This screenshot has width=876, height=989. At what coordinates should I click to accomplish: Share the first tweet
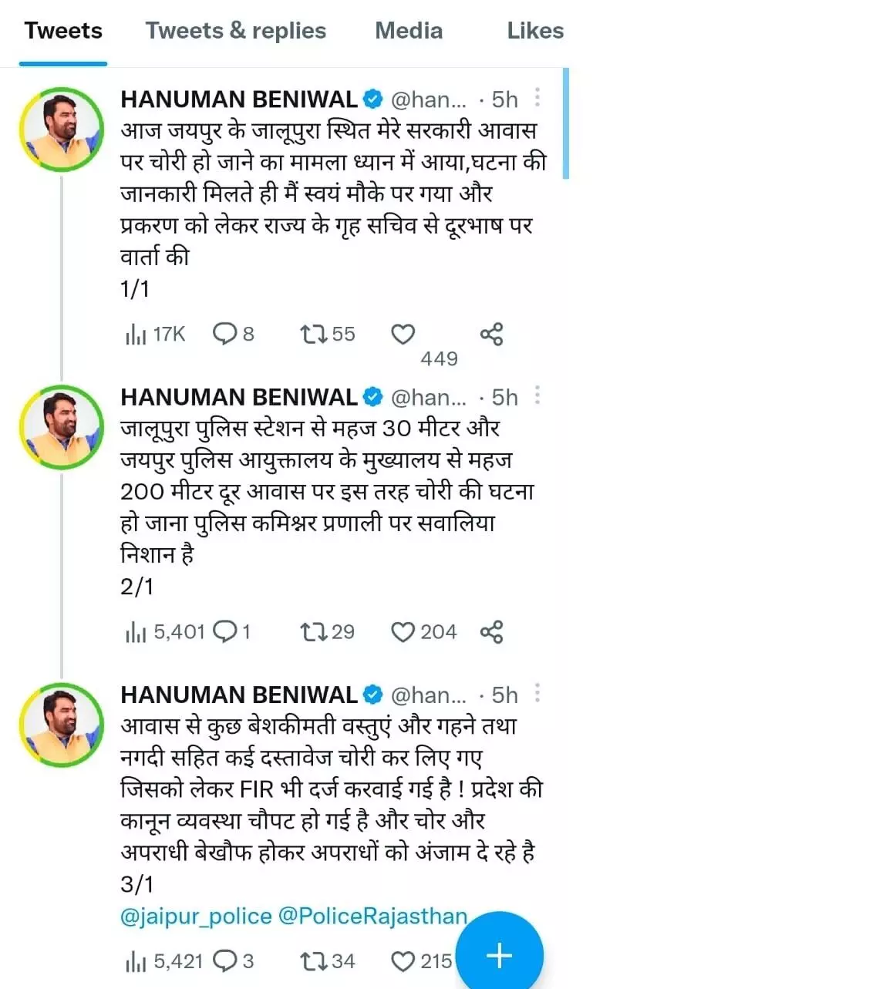(491, 334)
